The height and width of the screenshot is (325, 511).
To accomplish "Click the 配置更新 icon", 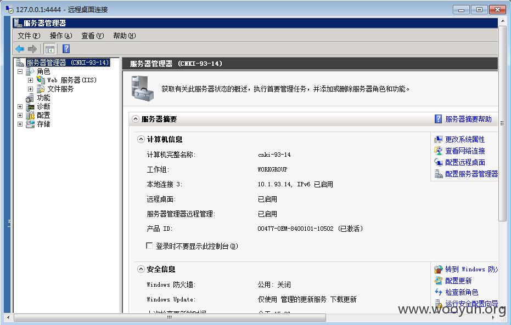I will [439, 281].
